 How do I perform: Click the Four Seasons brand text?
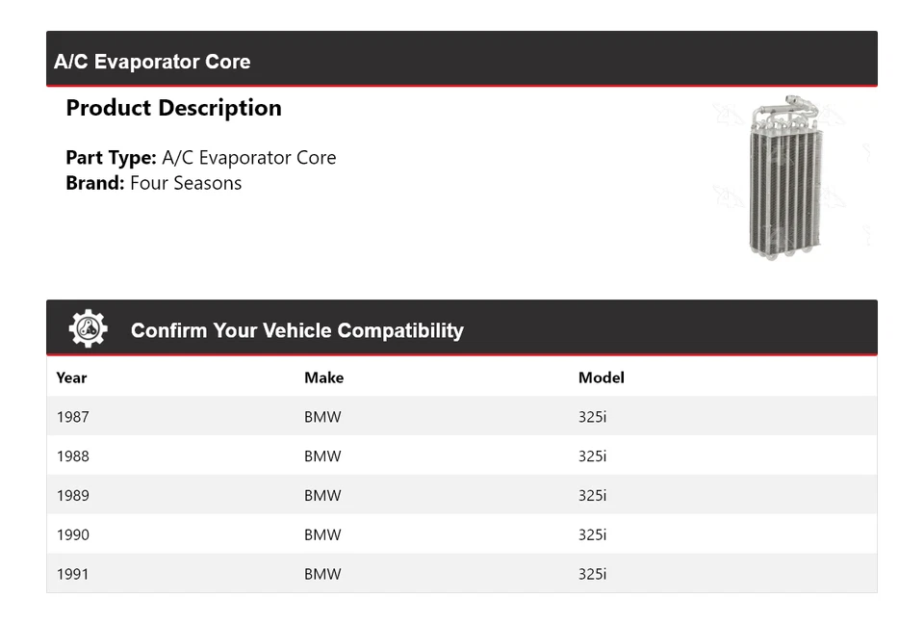pyautogui.click(x=186, y=183)
